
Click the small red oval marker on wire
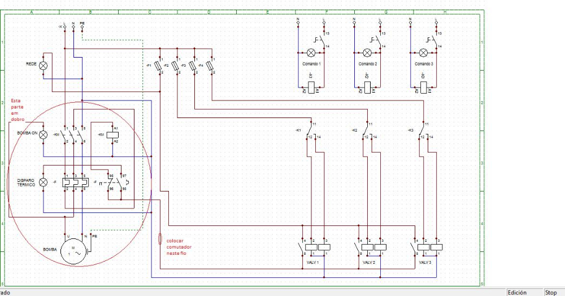159,237
